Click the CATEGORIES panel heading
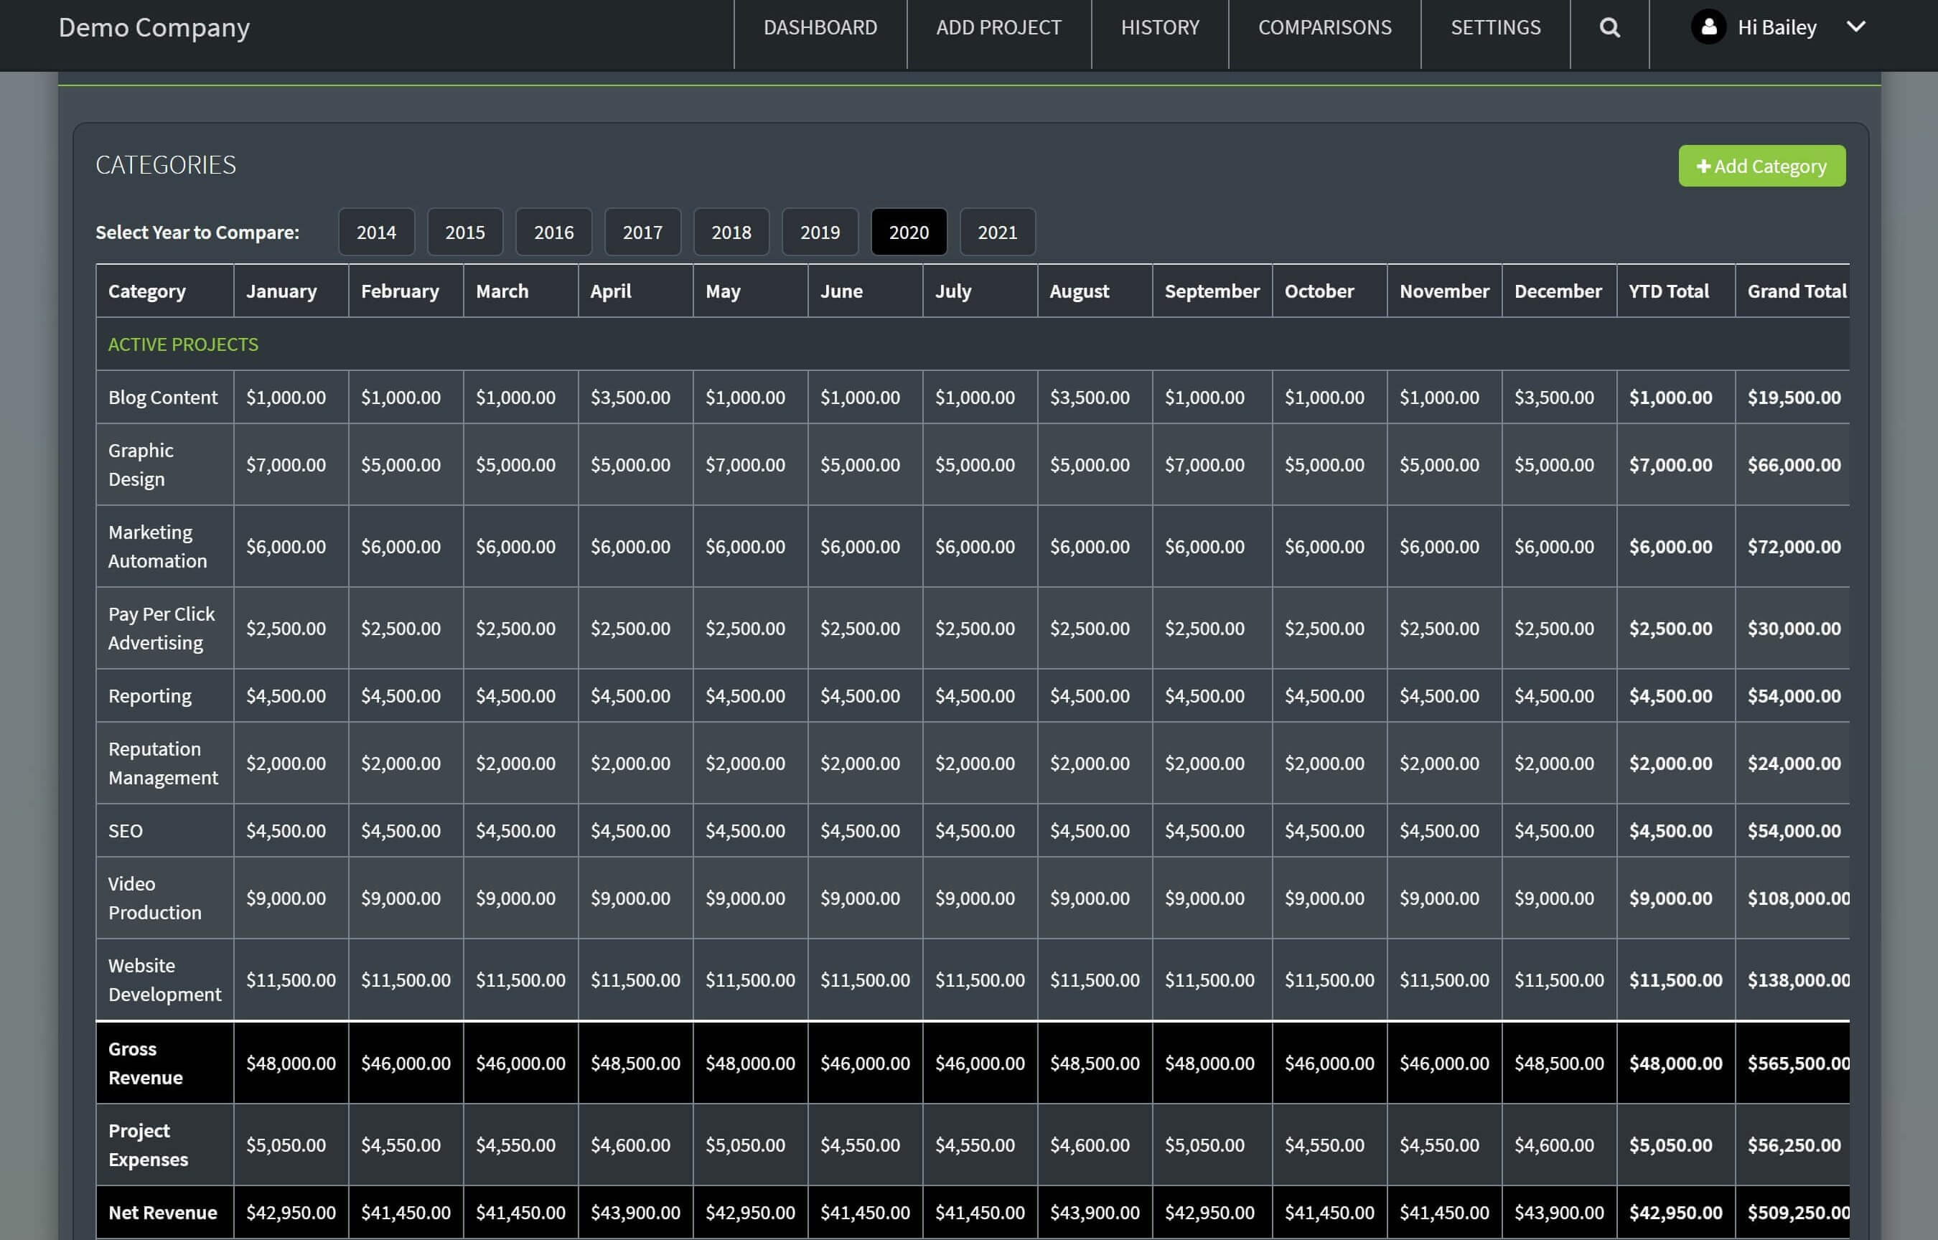 click(166, 164)
